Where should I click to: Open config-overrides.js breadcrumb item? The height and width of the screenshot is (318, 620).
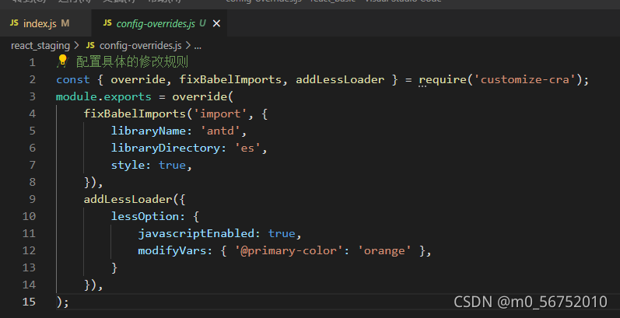(x=140, y=46)
